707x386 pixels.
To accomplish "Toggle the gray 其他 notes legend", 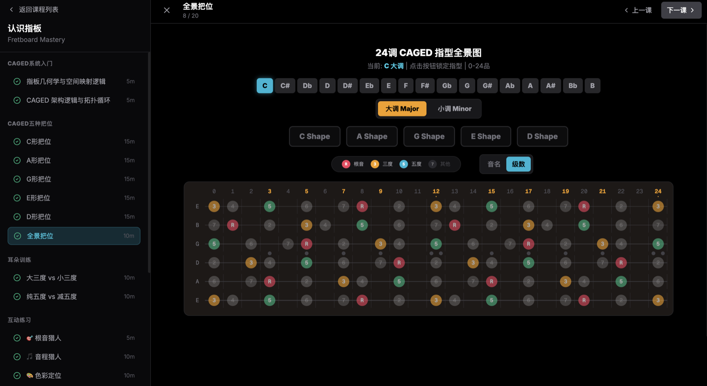I will [440, 164].
